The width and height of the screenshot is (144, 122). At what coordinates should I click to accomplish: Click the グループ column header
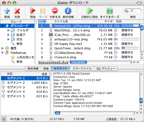[17, 21]
